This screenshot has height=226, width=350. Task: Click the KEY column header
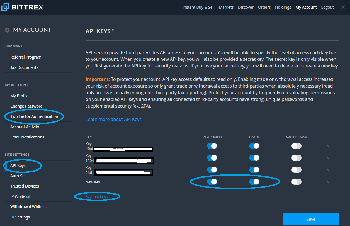point(89,137)
